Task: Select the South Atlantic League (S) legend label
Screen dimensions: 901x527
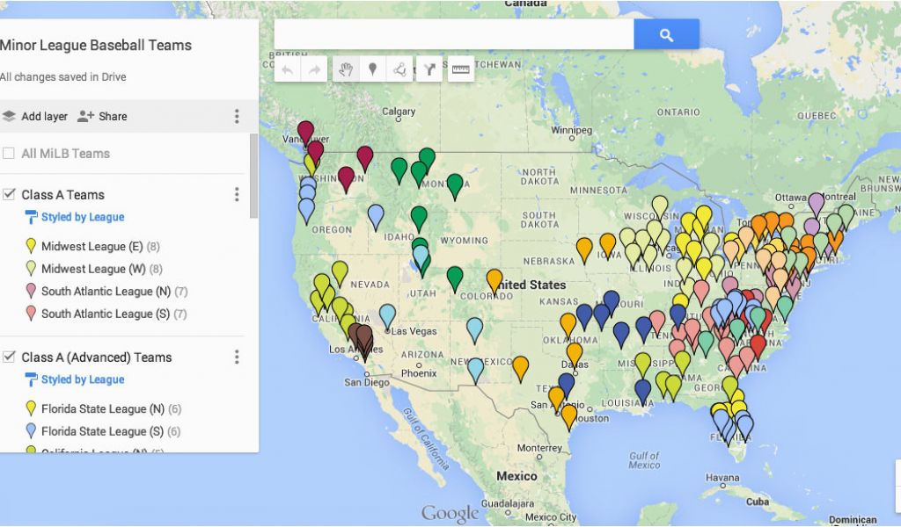Action: 106,314
